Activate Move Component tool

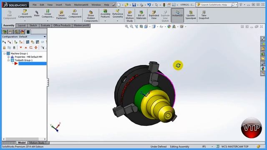click(x=75, y=14)
